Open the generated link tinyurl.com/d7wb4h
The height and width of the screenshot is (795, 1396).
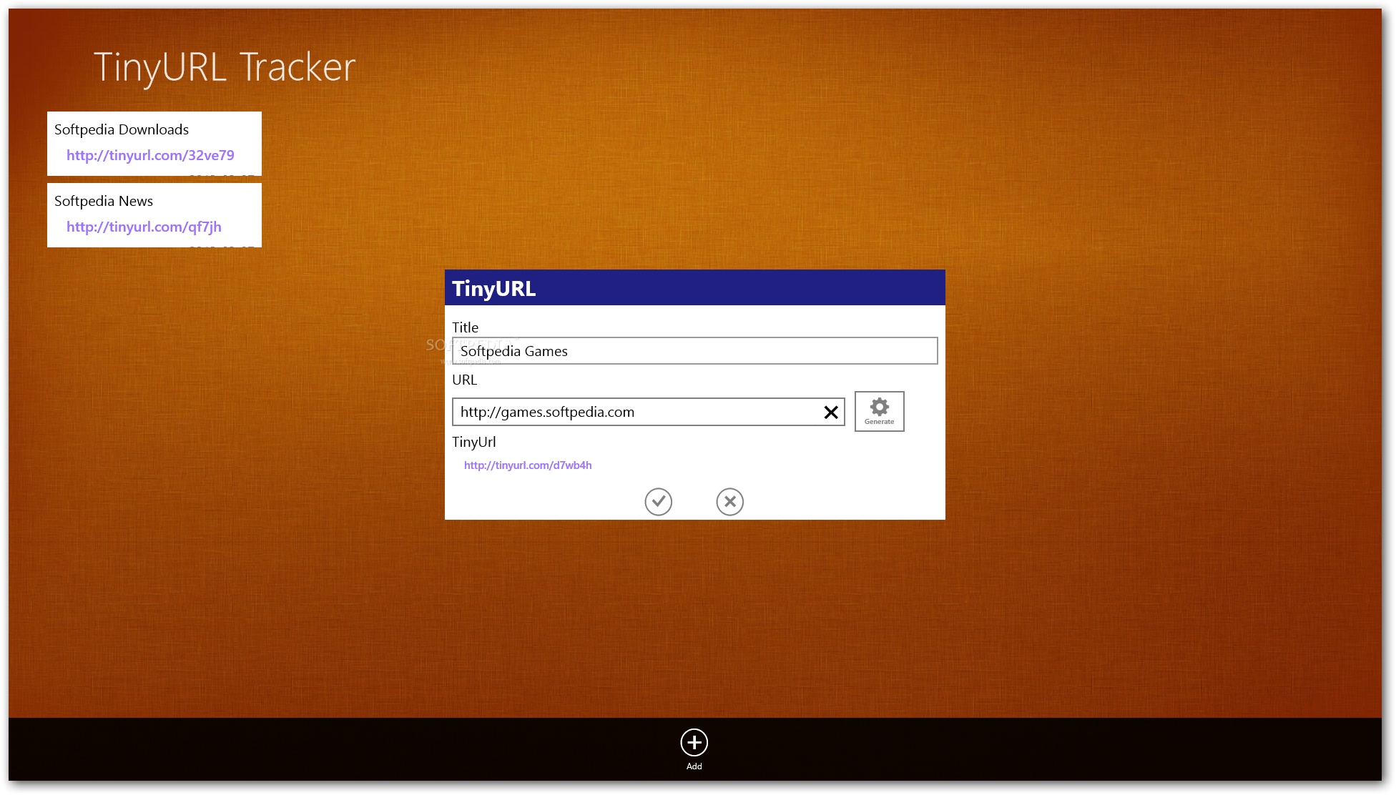[528, 465]
